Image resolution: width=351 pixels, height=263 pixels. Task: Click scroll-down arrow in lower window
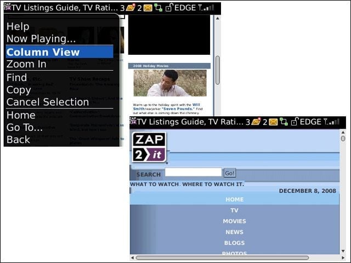point(343,251)
